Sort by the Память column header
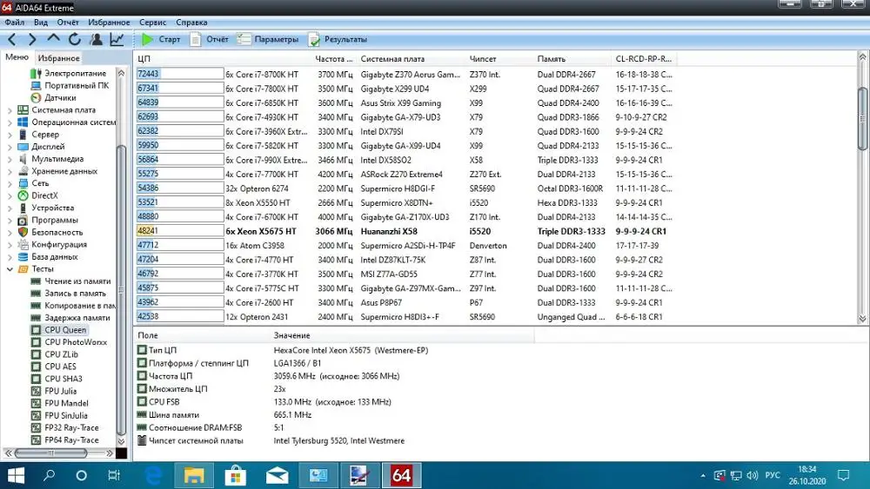Screen dimensions: 870x489 (572, 59)
